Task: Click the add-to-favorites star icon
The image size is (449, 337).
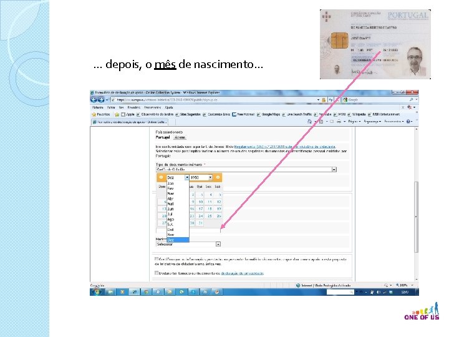Action: pos(117,114)
